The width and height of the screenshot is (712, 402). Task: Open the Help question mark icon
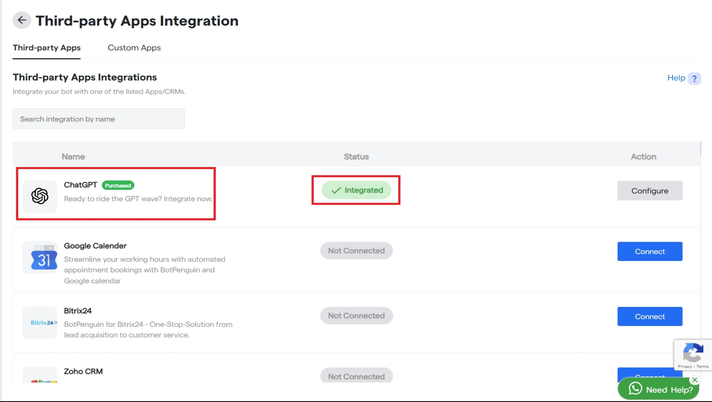point(694,78)
